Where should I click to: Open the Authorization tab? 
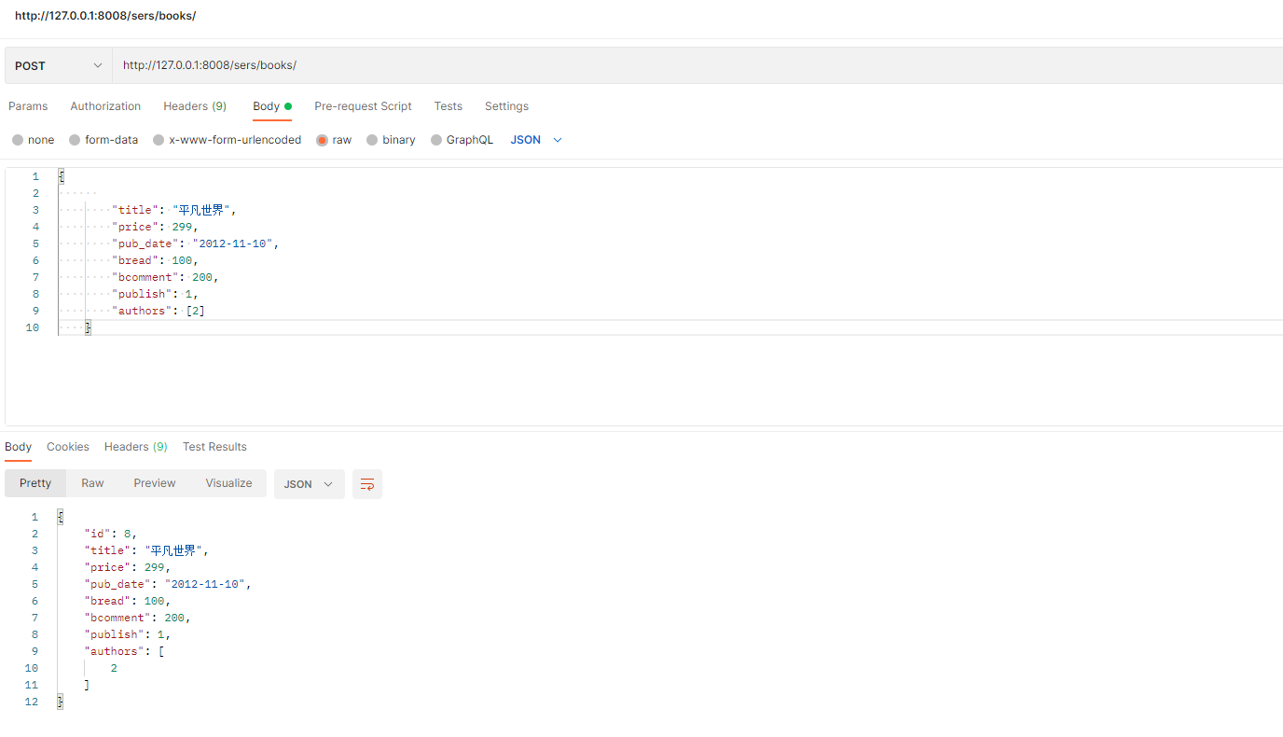[105, 106]
